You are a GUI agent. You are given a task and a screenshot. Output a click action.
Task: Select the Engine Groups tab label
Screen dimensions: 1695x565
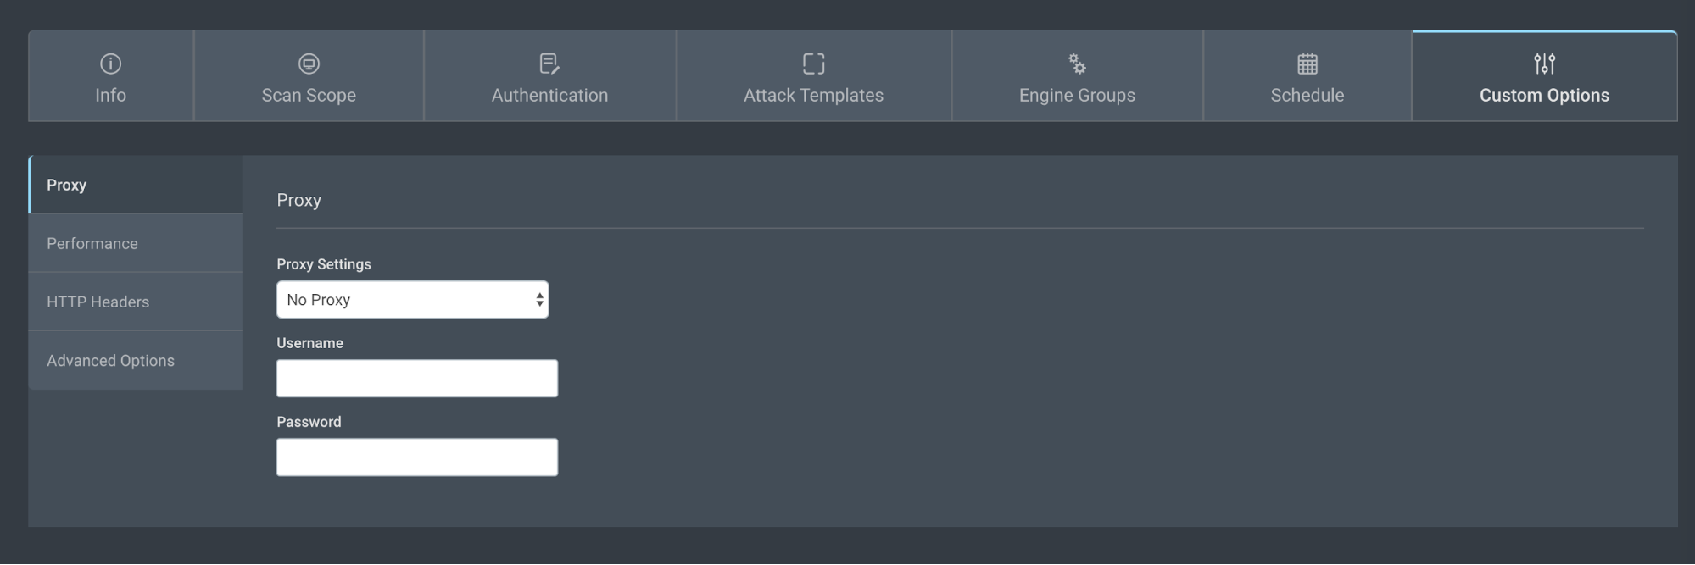(x=1077, y=96)
